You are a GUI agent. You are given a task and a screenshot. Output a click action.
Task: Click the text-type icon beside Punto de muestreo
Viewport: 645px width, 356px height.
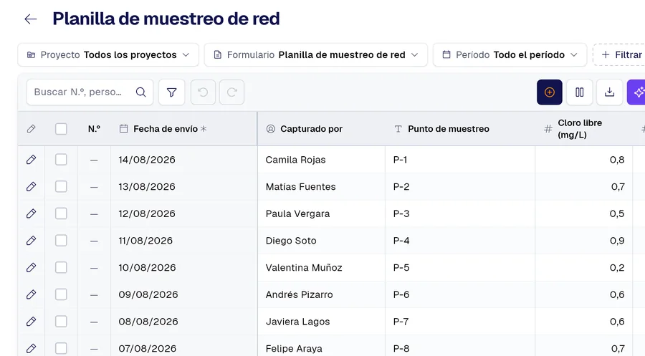click(x=398, y=129)
